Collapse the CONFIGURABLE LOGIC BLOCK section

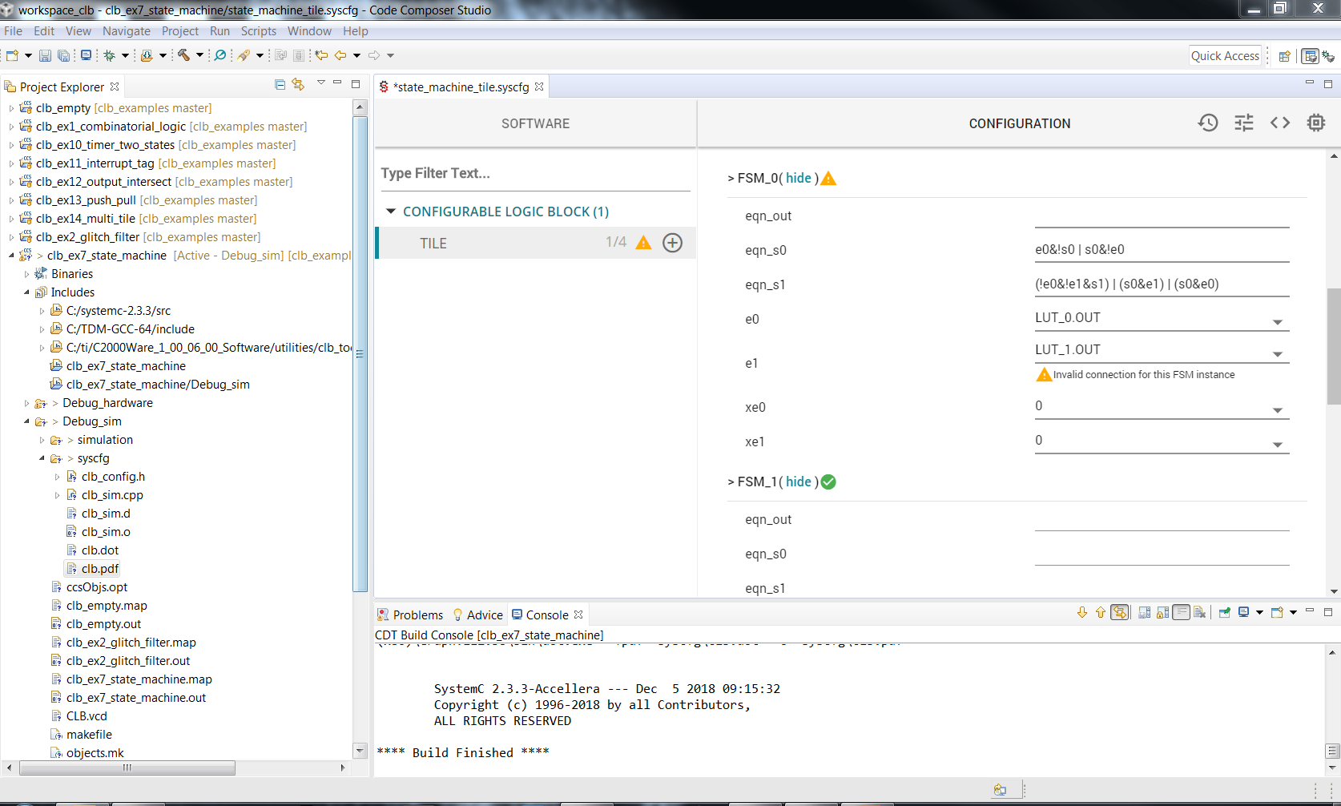(x=391, y=212)
